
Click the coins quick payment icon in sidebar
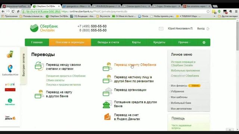[x=10, y=54]
